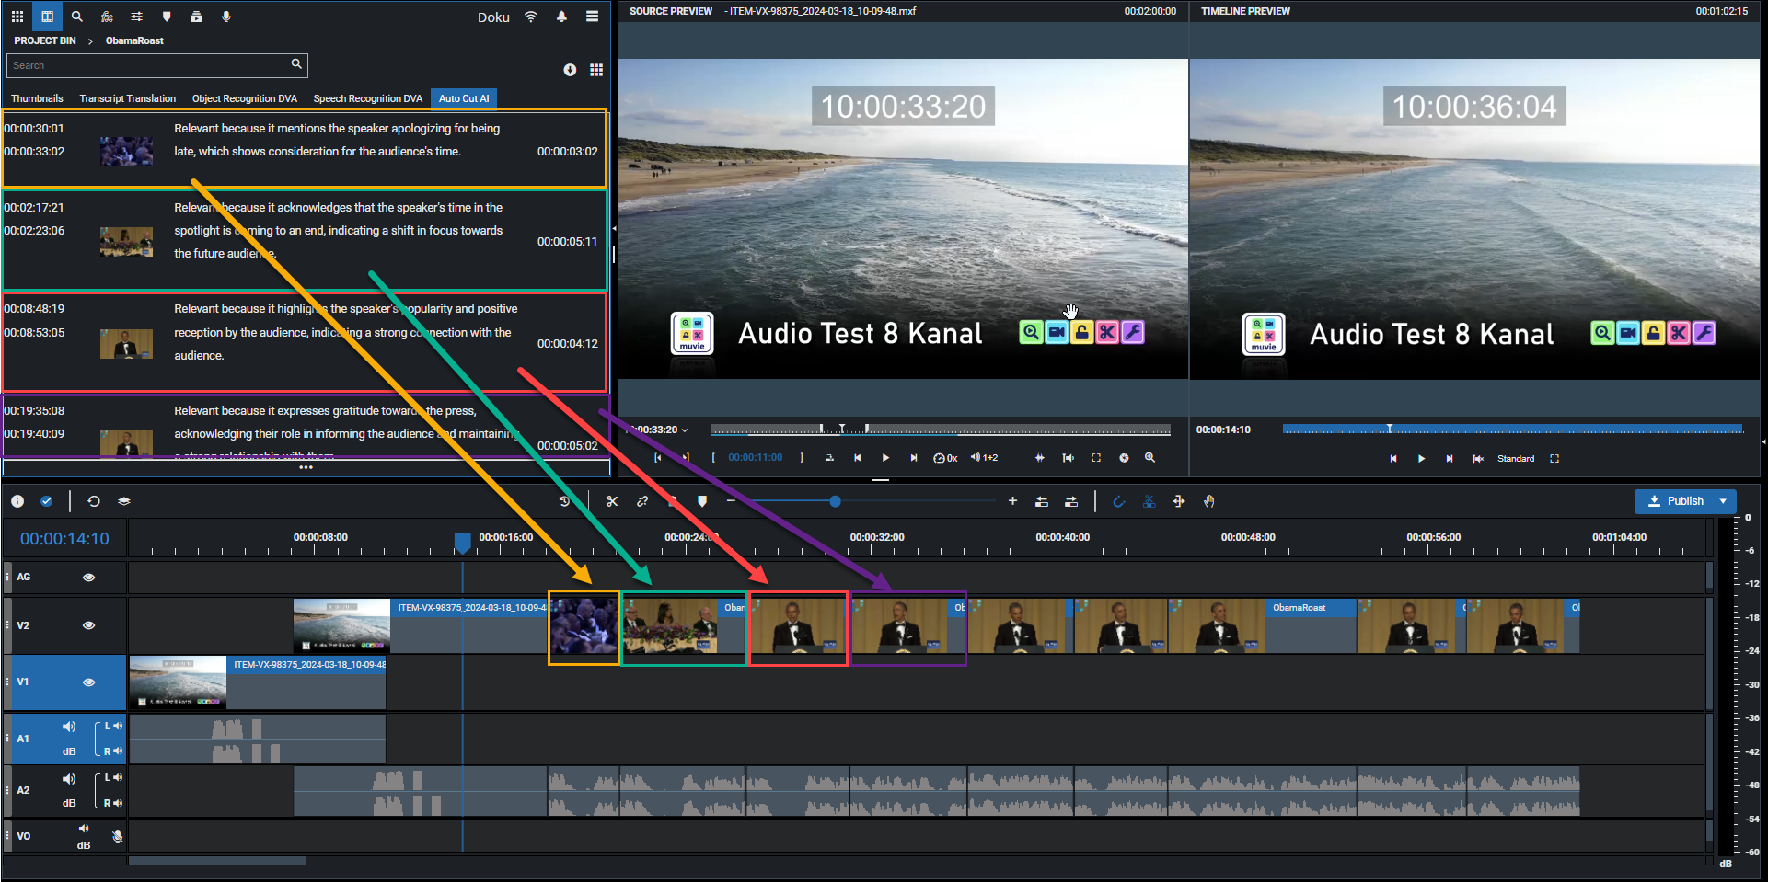This screenshot has width=1768, height=882.
Task: Open the source timecode 33:20 dropdown
Action: 684,430
